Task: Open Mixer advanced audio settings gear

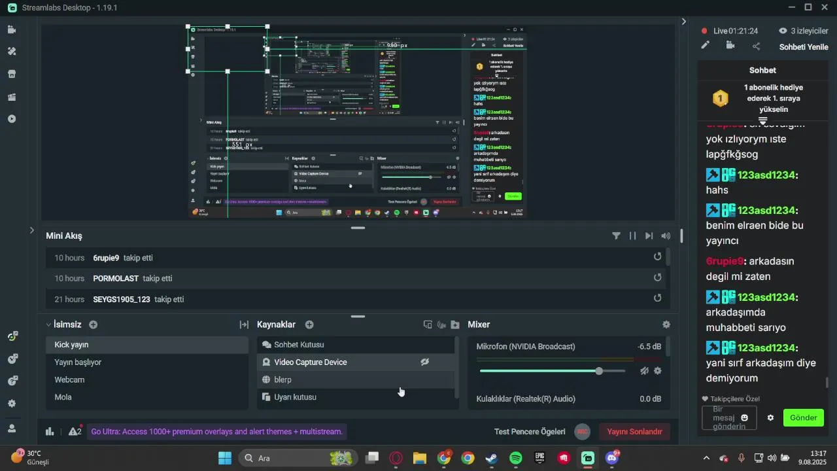Action: 666,324
